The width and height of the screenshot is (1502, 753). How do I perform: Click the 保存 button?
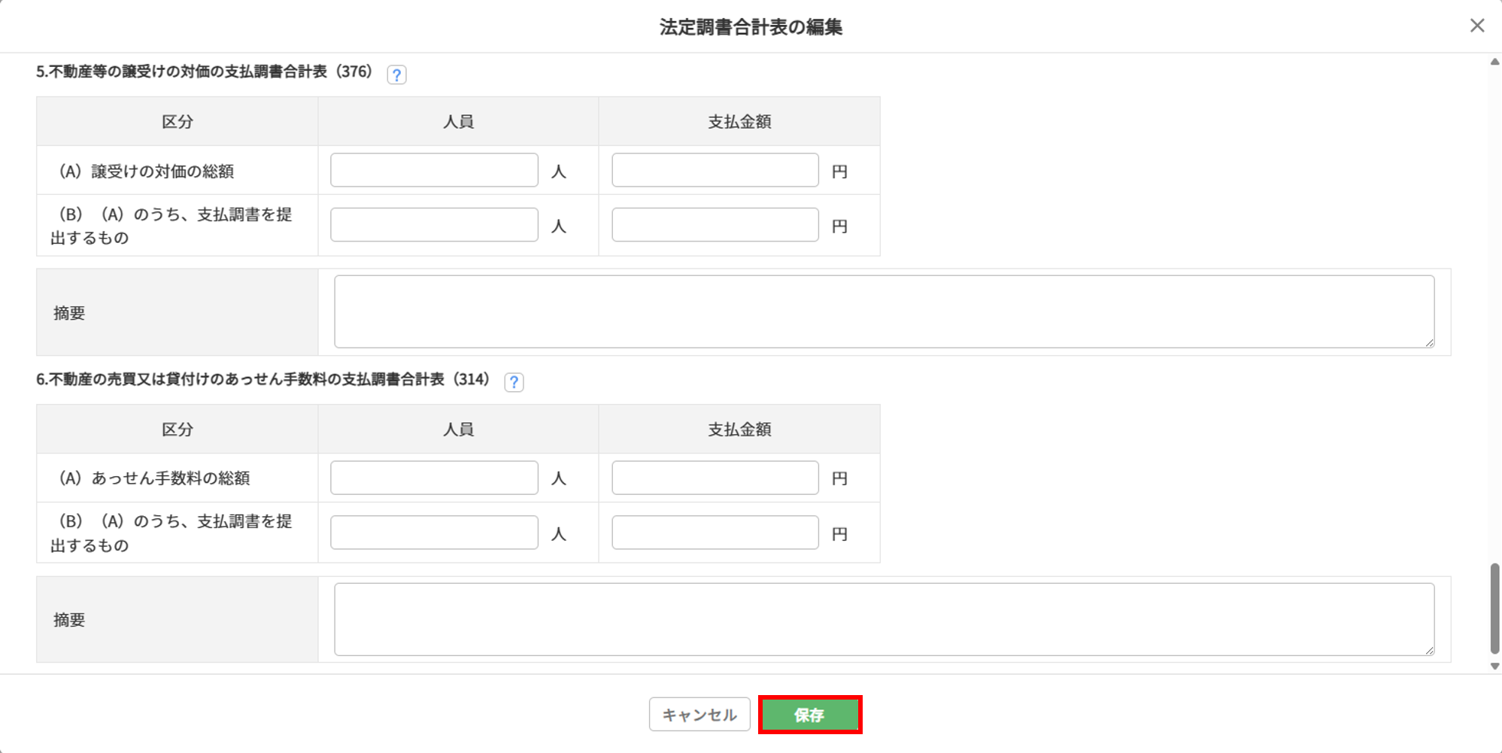click(810, 715)
